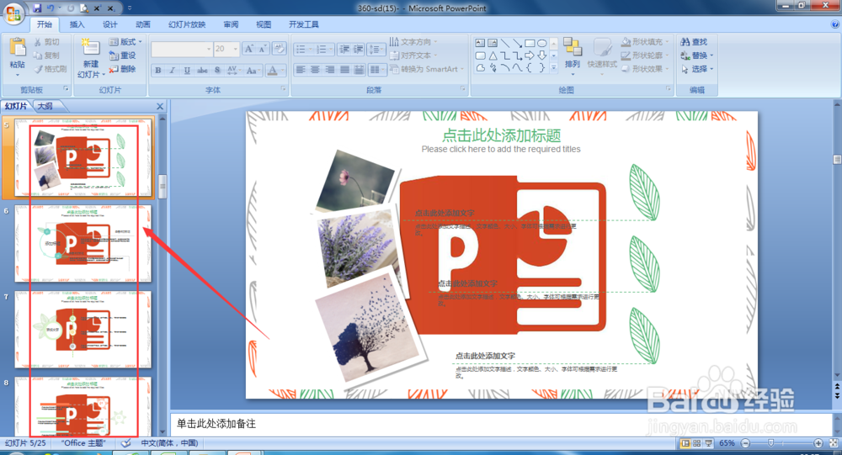
Task: Open the Slide Show (幻灯片放映) tab
Action: [x=187, y=24]
